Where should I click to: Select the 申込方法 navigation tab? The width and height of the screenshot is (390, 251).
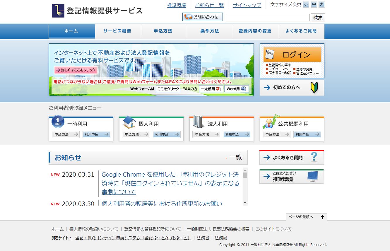pos(164,31)
